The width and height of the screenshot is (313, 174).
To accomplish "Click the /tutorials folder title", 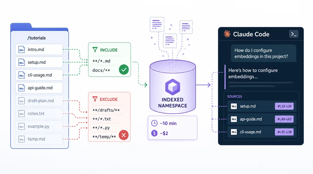I will click(37, 38).
